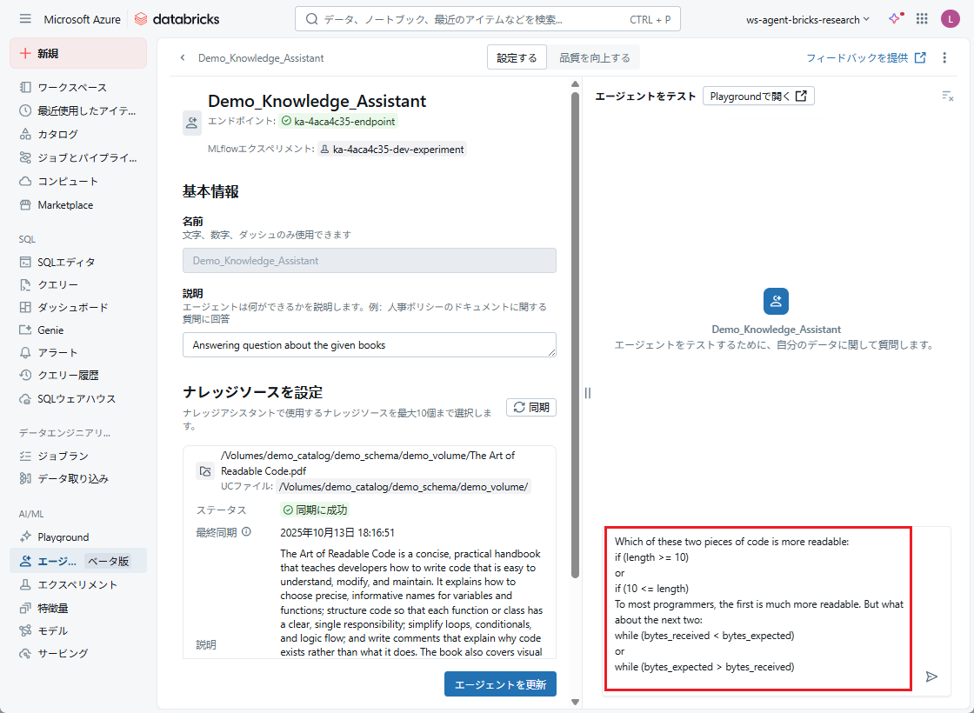The height and width of the screenshot is (713, 974).
Task: Clear the chat with the clear icon
Action: [947, 96]
